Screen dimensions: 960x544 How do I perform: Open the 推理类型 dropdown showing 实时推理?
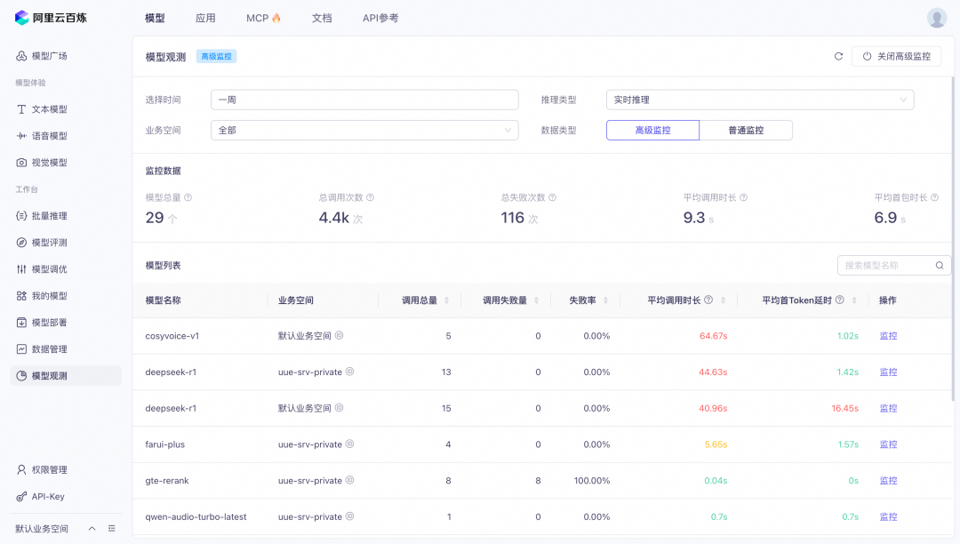[759, 100]
